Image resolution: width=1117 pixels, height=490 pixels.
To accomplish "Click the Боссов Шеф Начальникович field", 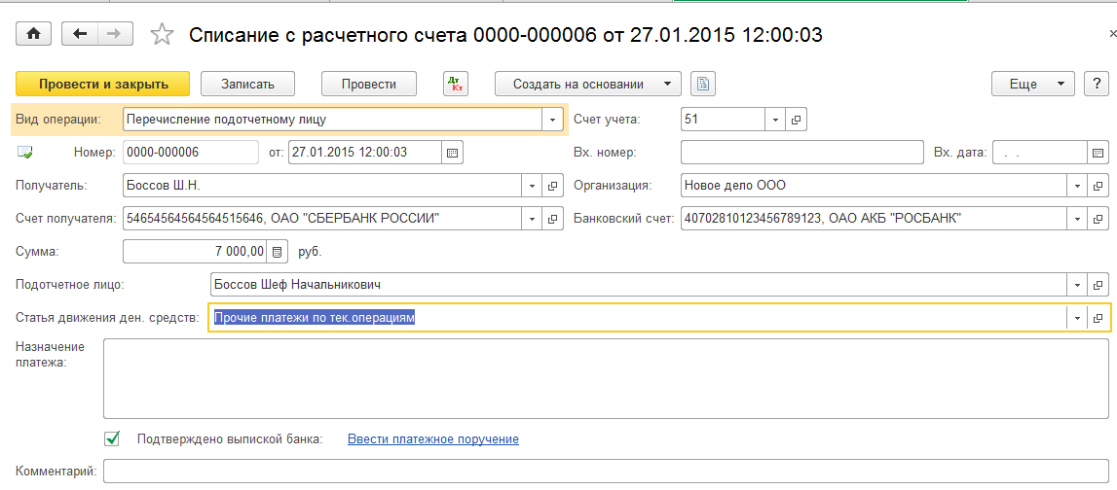I will [x=638, y=285].
